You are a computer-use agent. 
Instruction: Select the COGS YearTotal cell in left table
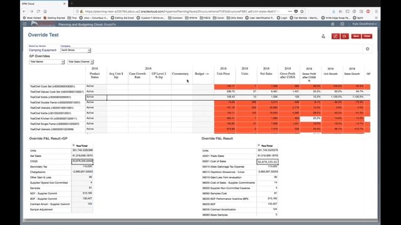point(82,161)
